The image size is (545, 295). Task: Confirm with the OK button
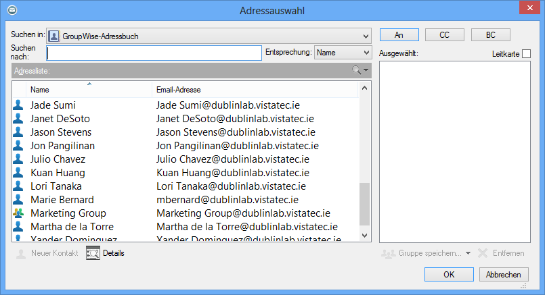tap(449, 275)
